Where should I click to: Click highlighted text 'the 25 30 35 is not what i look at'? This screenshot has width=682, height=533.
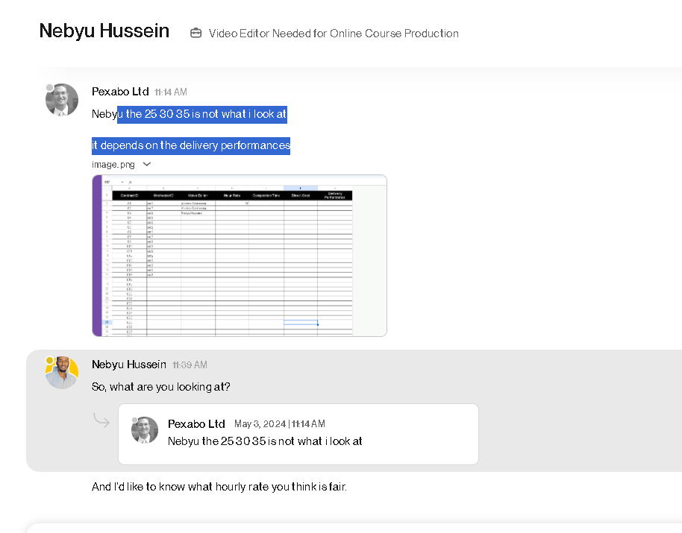(206, 114)
